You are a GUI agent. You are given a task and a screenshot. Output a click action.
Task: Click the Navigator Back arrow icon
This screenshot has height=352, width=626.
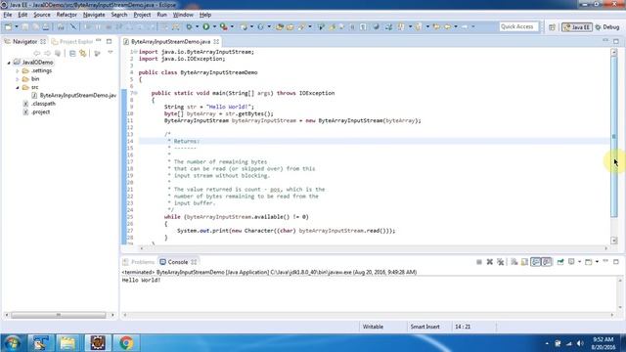click(37, 53)
